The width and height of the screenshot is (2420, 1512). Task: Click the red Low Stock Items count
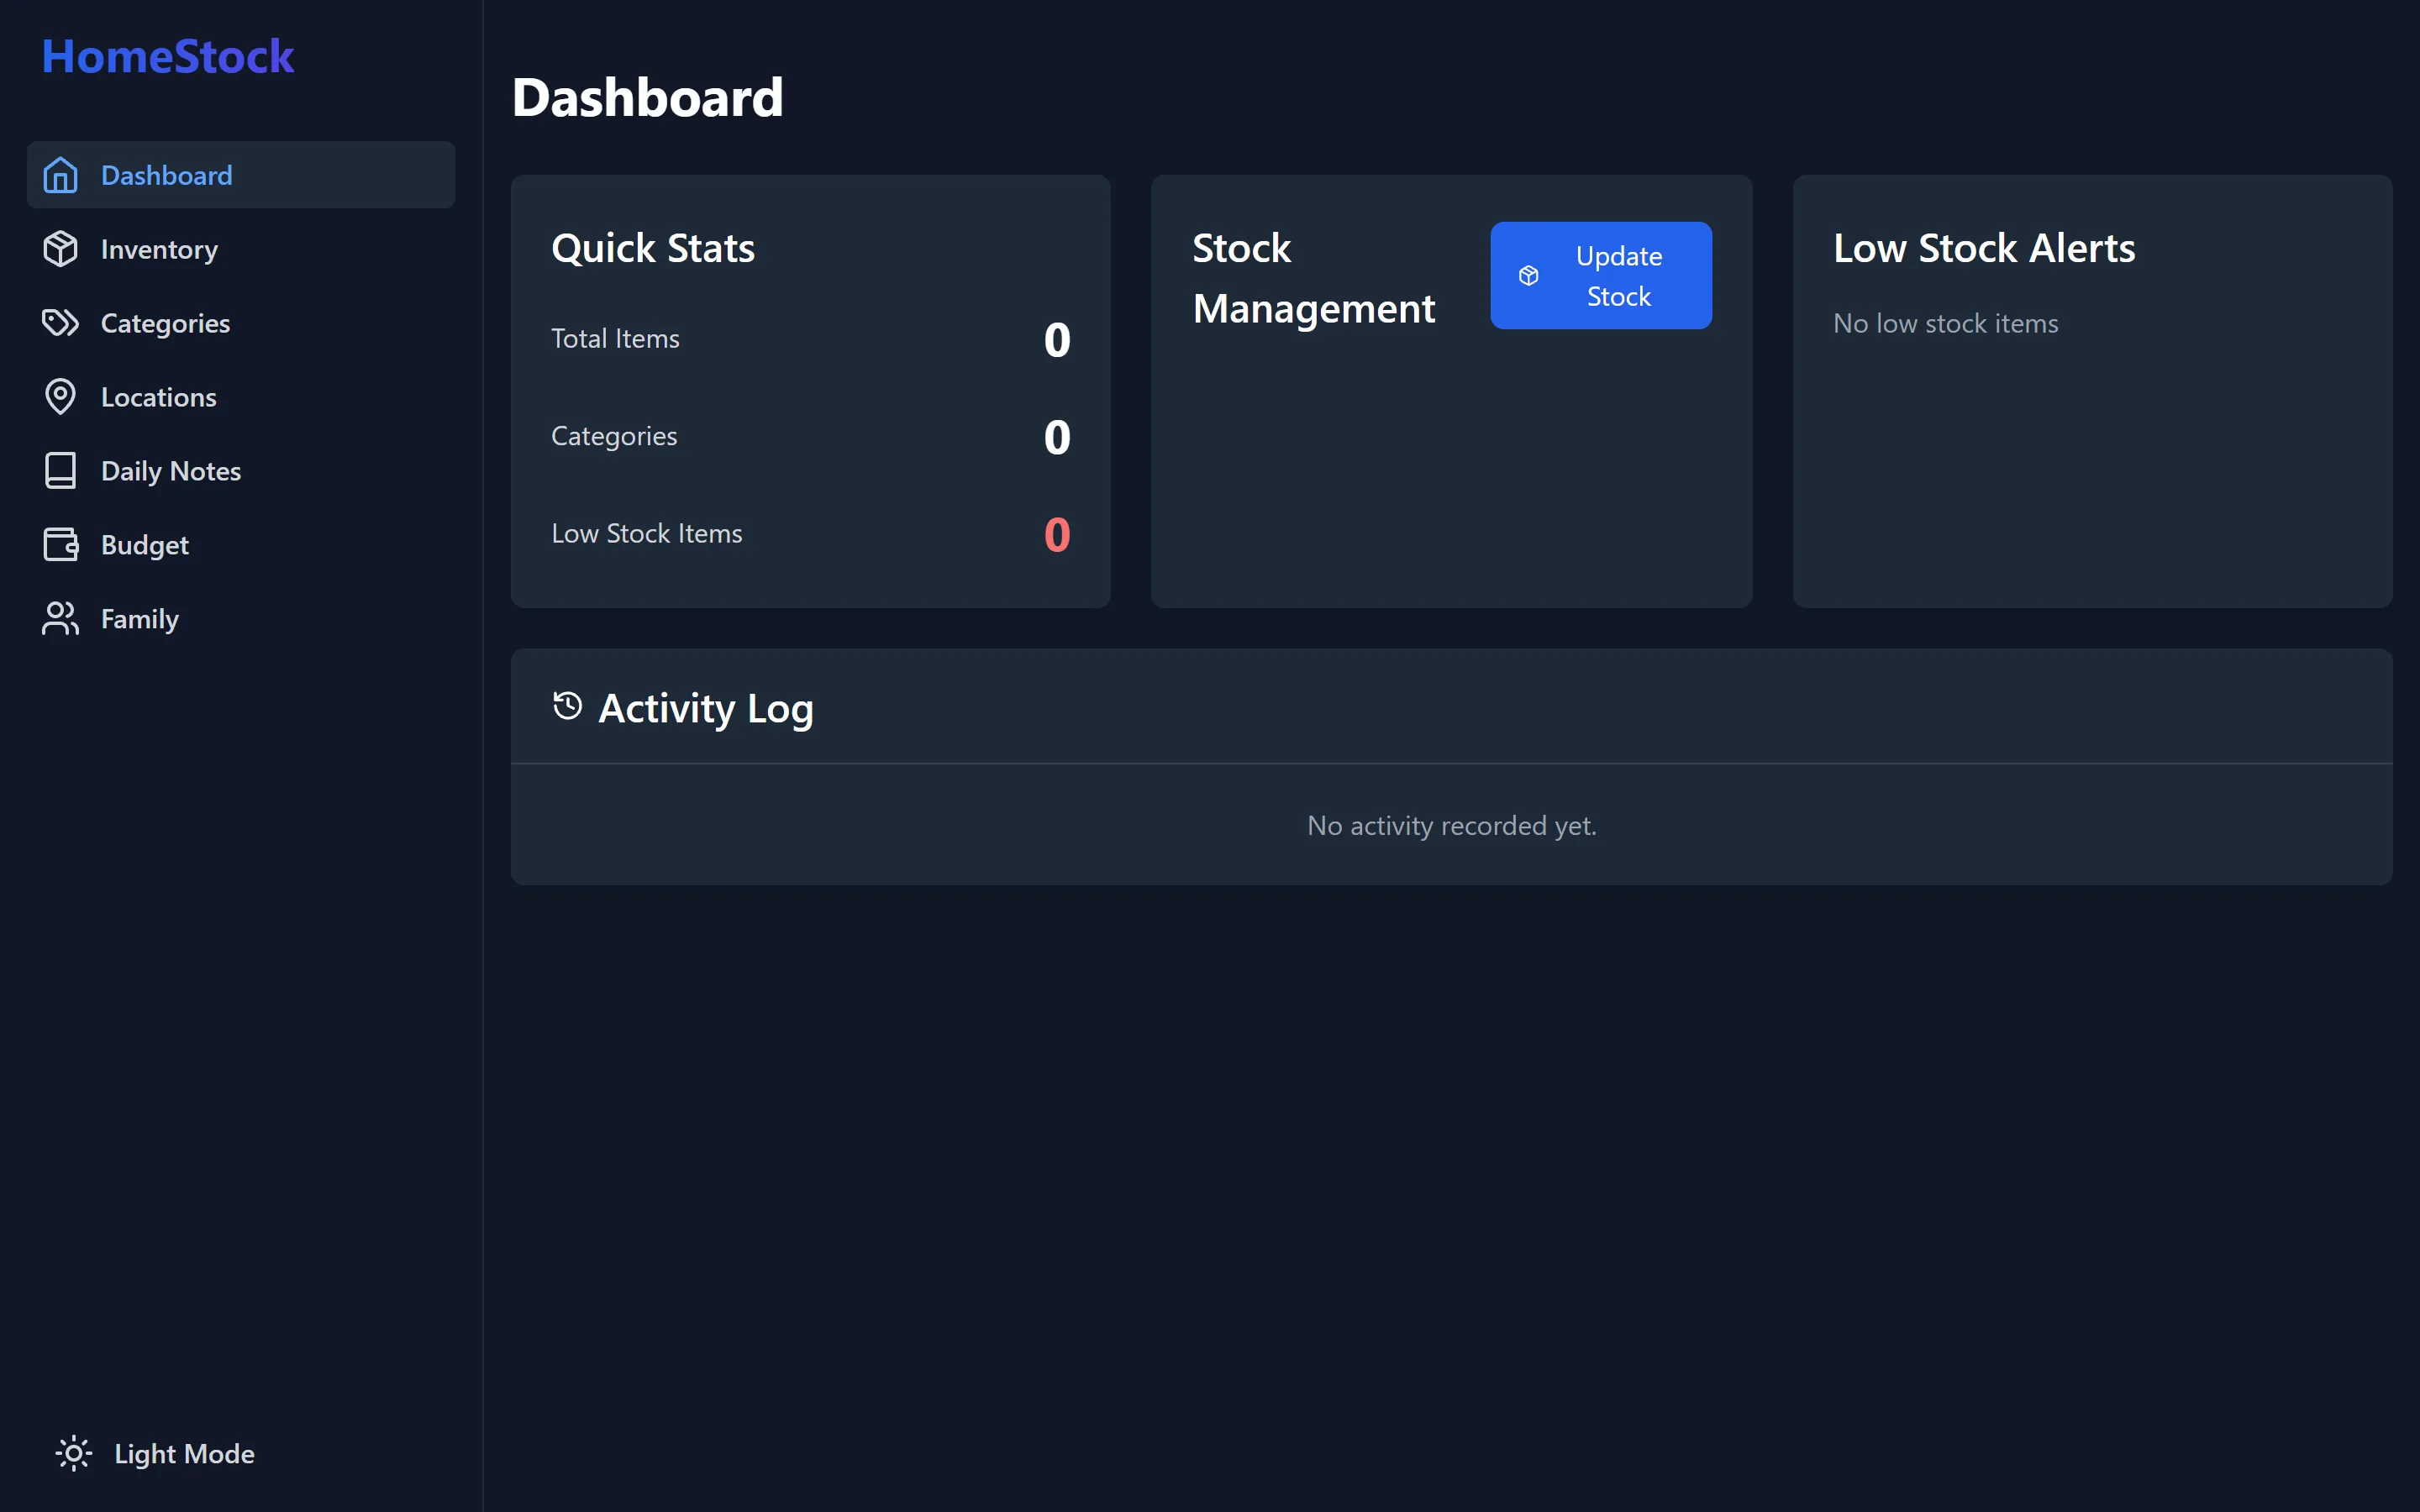click(1057, 535)
